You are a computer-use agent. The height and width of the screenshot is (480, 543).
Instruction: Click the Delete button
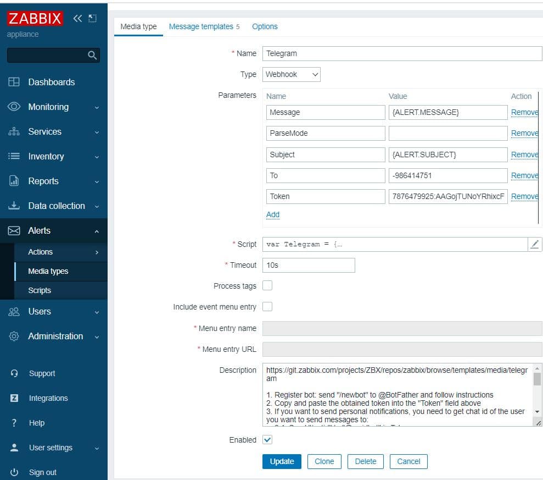tap(365, 461)
